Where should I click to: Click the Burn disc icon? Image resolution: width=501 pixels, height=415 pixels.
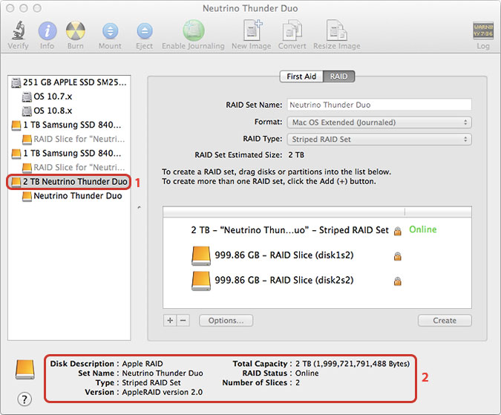(x=75, y=30)
